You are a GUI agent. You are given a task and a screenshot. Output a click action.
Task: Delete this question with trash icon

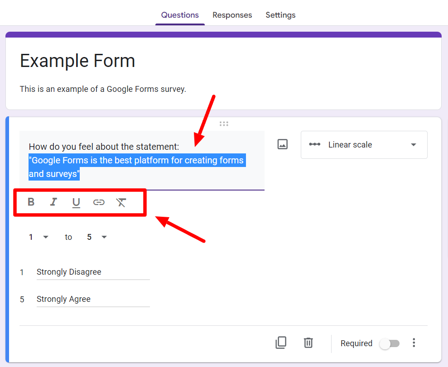308,343
